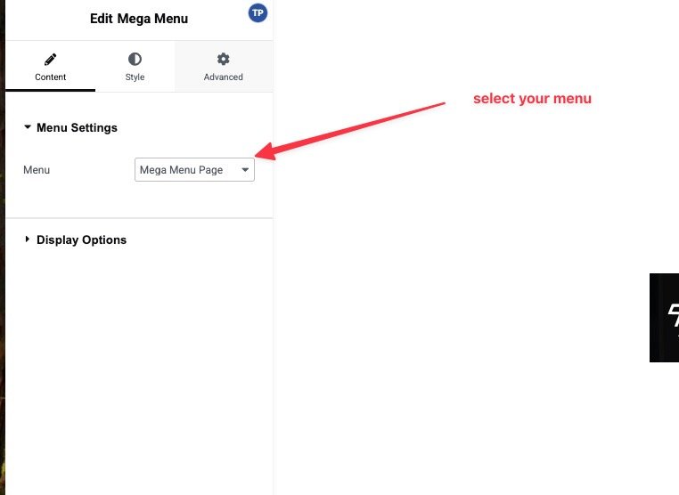The height and width of the screenshot is (495, 679).
Task: Switch to the Style tab label
Action: coord(135,77)
